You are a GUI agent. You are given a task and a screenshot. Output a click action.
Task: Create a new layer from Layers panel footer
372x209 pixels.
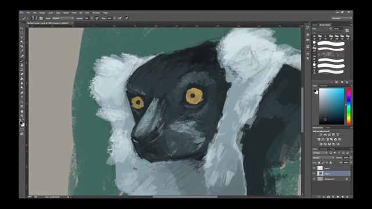point(342,197)
